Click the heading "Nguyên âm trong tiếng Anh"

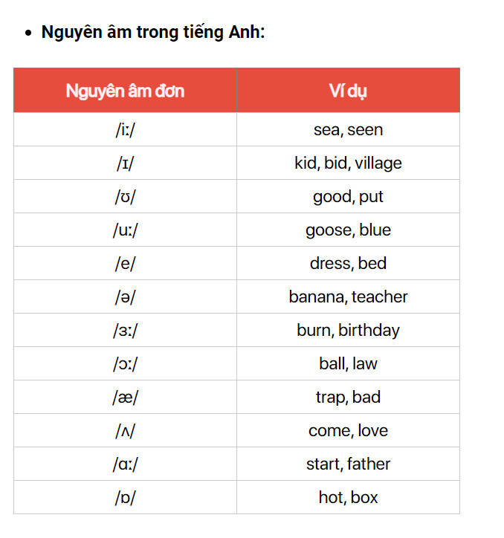tap(152, 33)
